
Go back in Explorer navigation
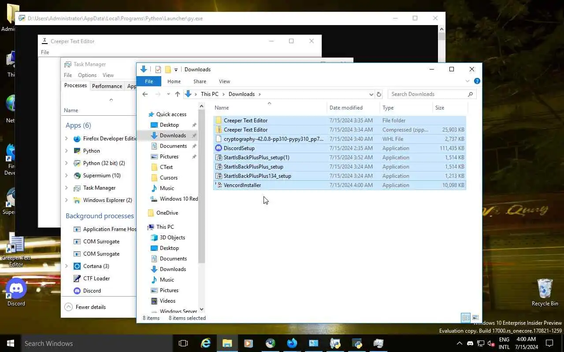click(x=145, y=94)
